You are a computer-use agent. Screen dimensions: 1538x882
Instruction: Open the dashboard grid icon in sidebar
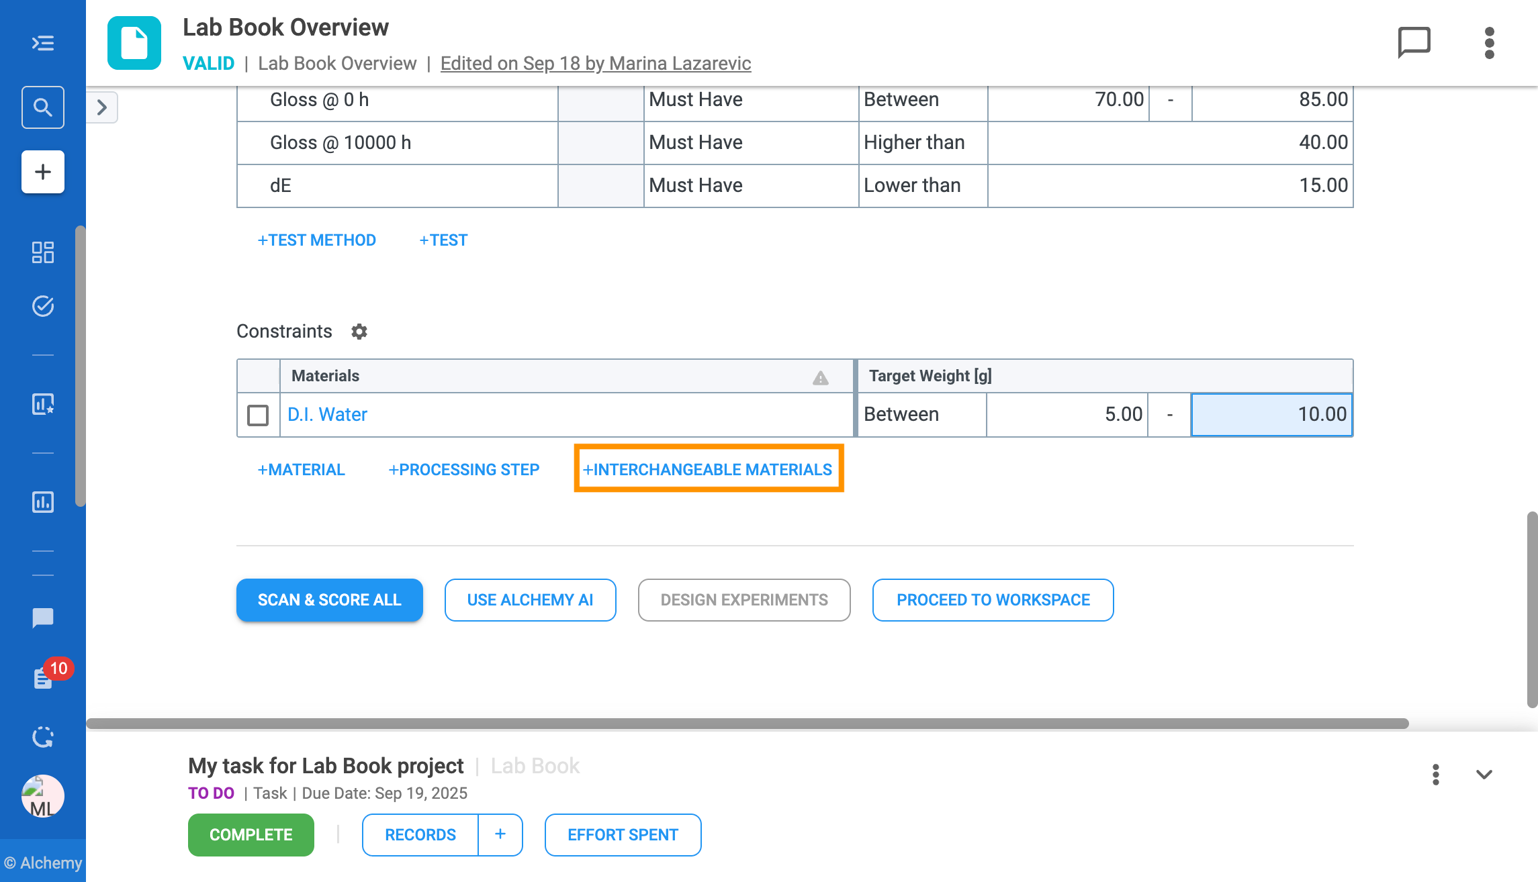coord(43,252)
